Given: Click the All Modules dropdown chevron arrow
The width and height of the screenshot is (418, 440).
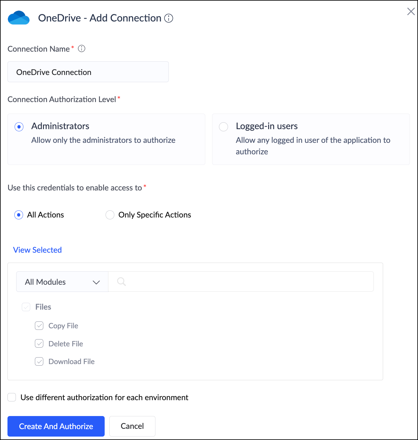Looking at the screenshot, I should (x=96, y=282).
